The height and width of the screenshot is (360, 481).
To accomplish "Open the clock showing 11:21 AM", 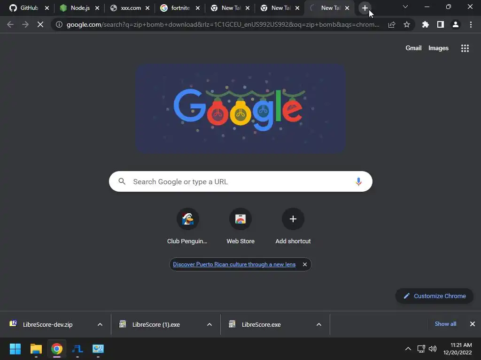I will click(458, 349).
